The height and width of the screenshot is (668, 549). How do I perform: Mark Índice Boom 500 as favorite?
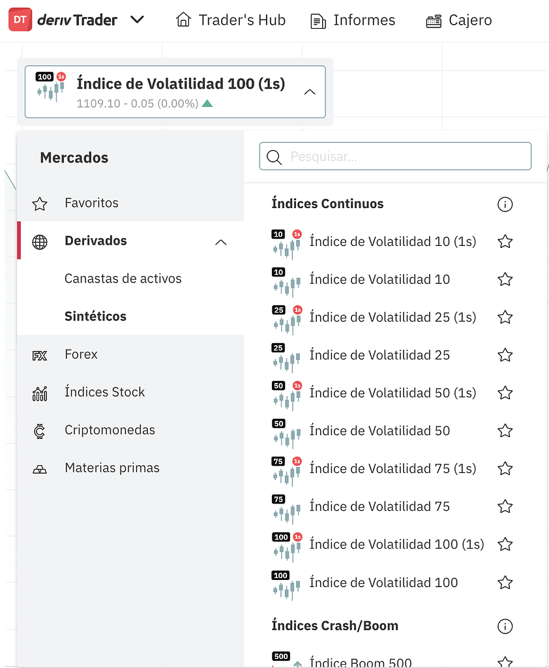coord(505,661)
